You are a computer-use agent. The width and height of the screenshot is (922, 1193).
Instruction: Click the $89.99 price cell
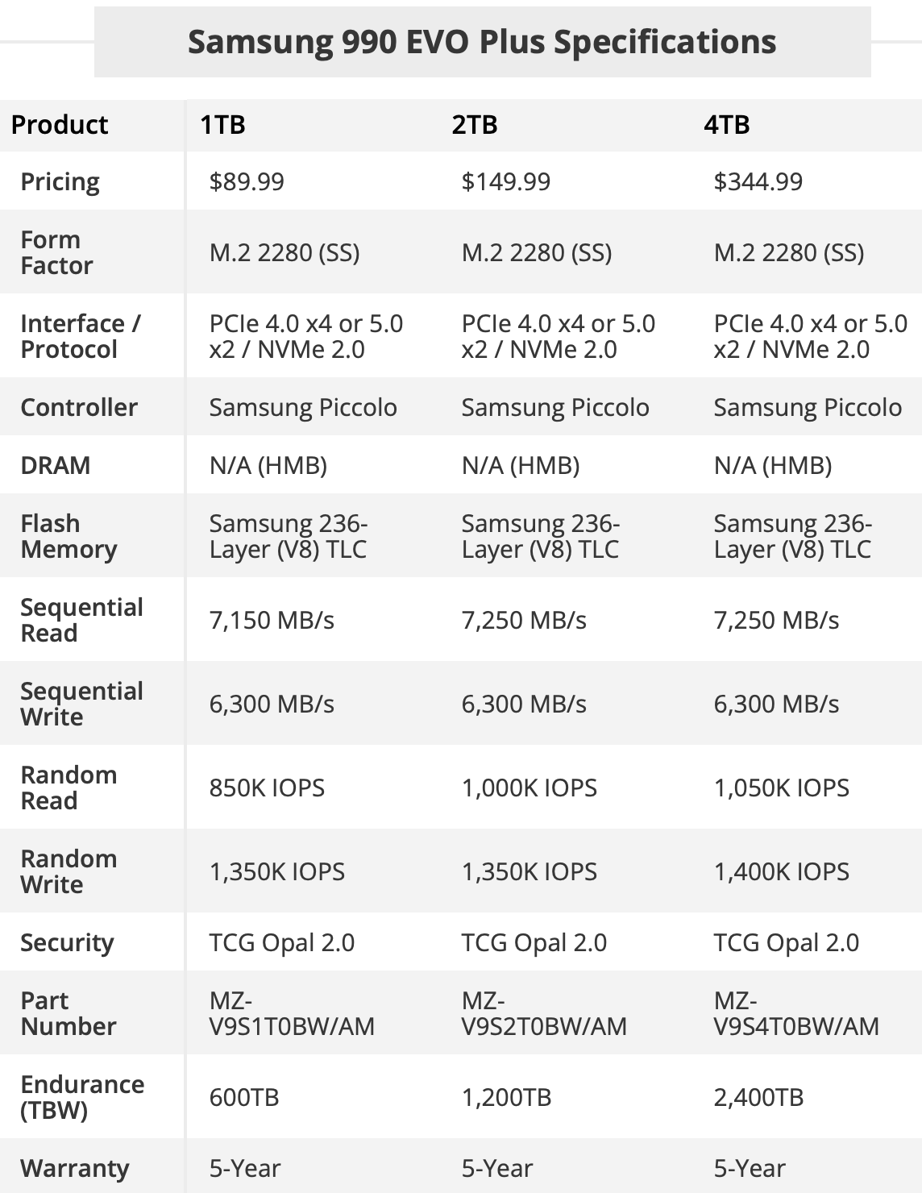point(247,181)
